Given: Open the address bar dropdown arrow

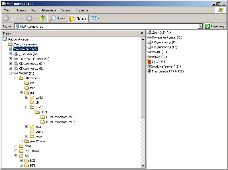Looking at the screenshot, I should [x=200, y=26].
